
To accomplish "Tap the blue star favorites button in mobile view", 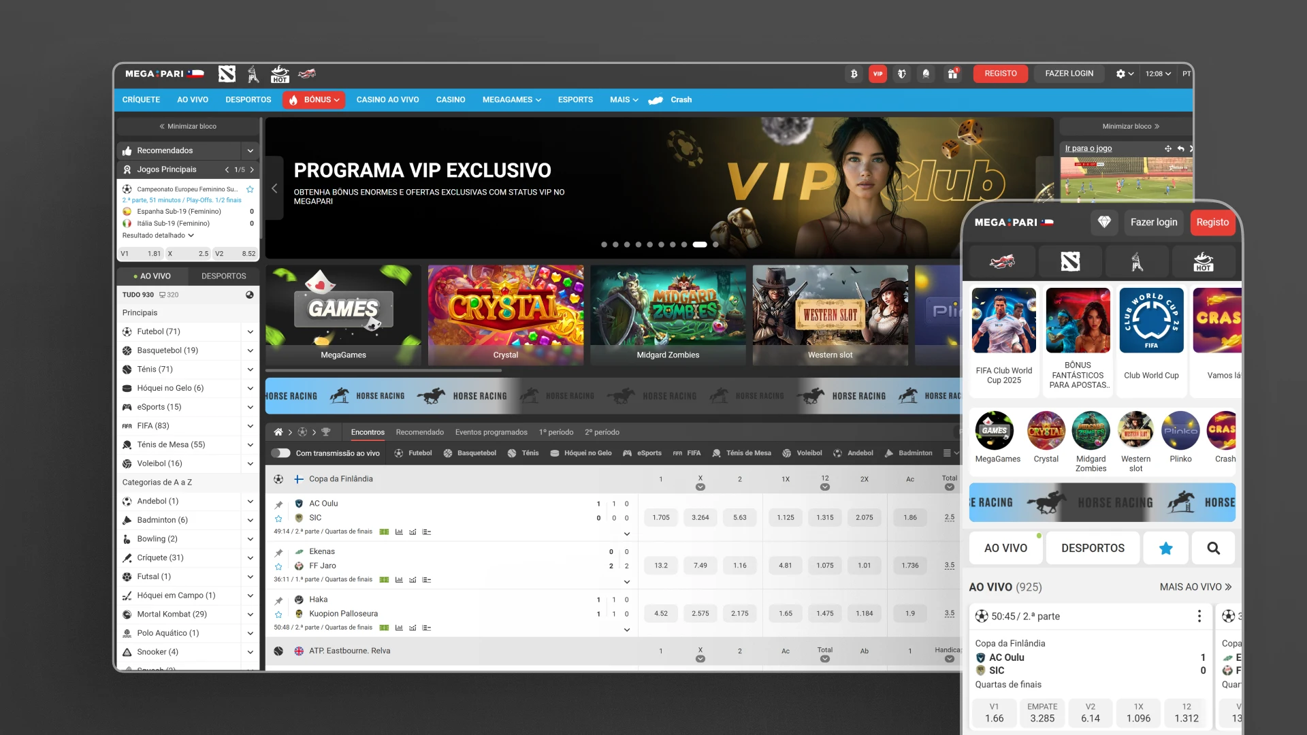I will pyautogui.click(x=1166, y=549).
